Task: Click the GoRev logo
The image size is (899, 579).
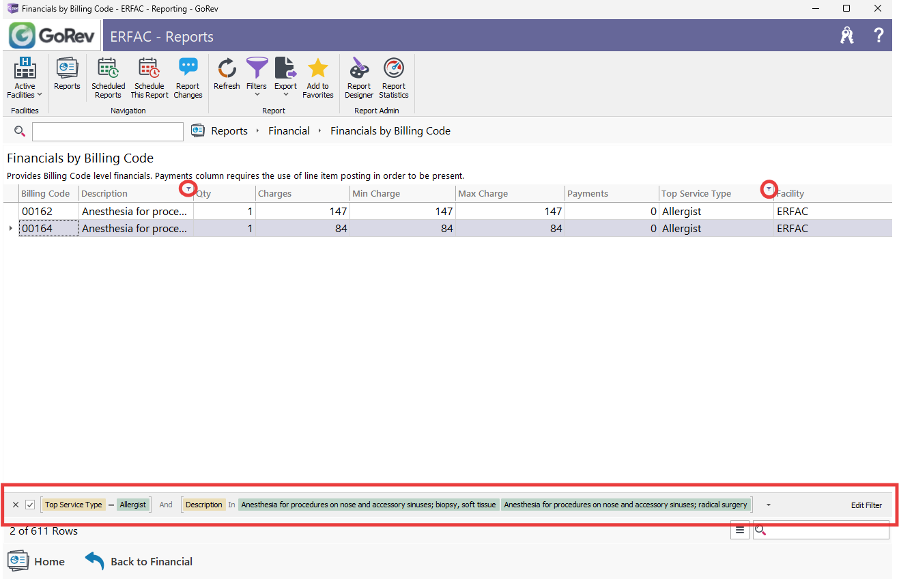Action: pos(53,36)
